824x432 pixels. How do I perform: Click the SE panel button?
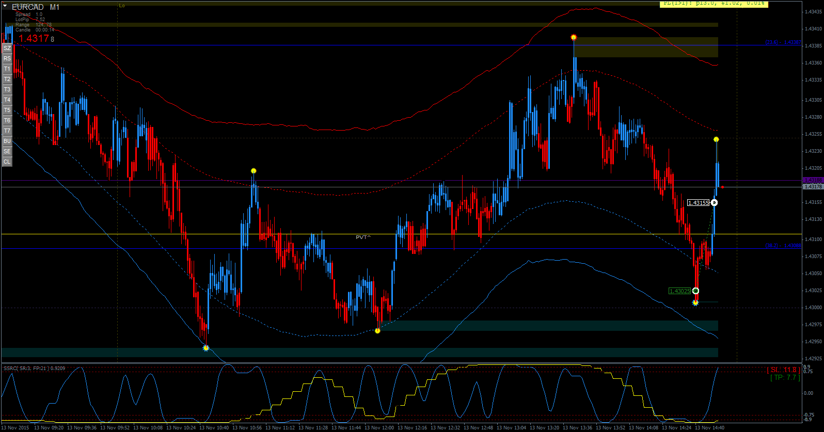pos(7,151)
